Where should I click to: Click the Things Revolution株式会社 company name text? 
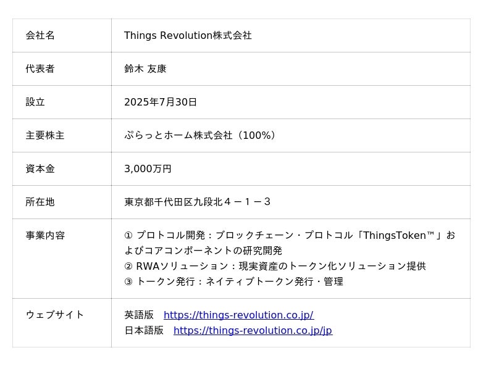[x=188, y=36]
